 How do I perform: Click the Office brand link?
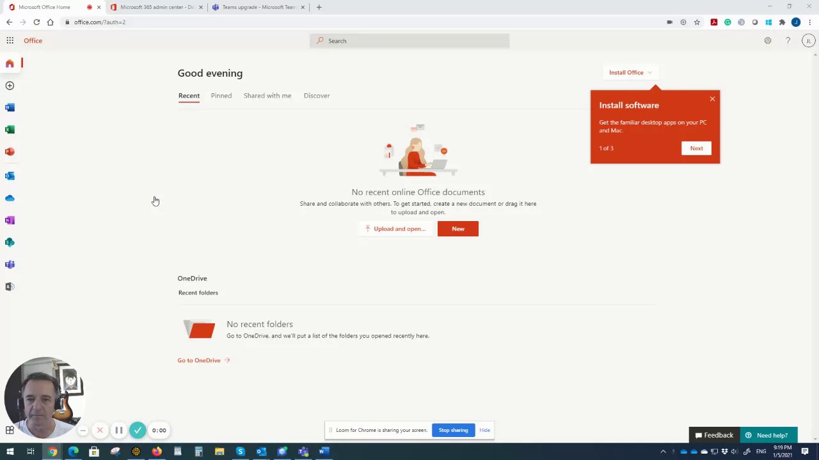coord(33,40)
